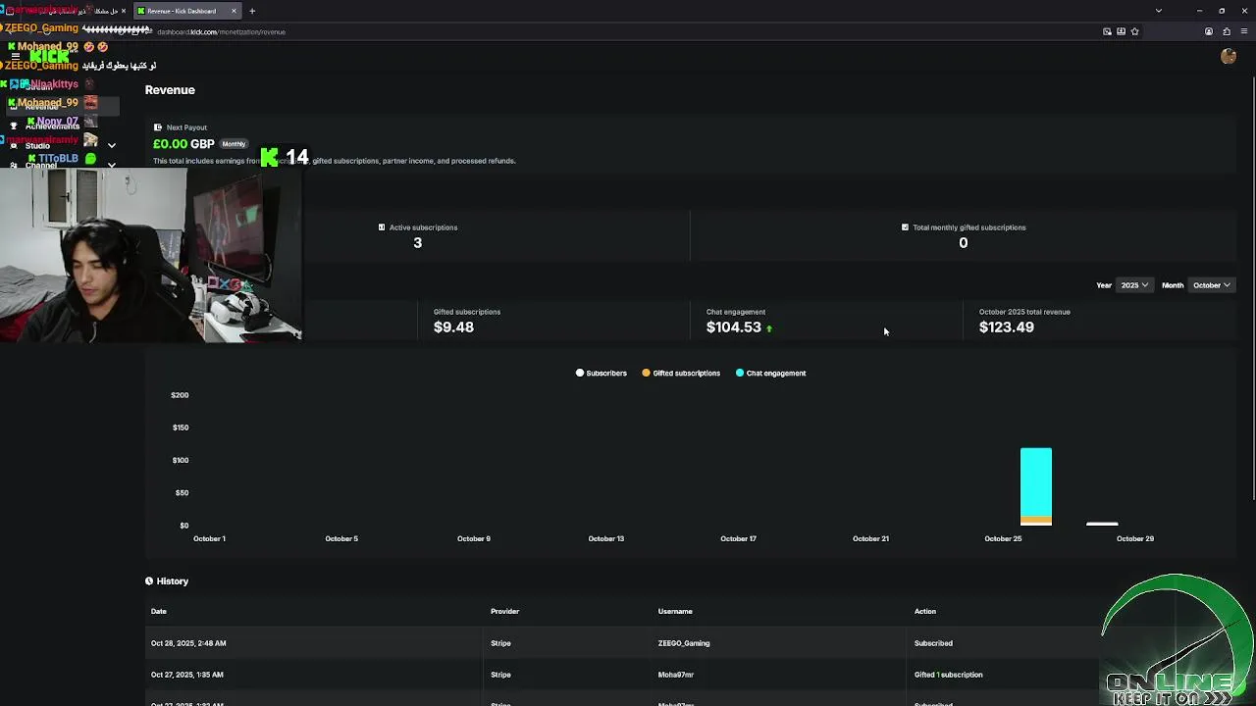The height and width of the screenshot is (706, 1256).
Task: Click the cyan chat engagement chart bar
Action: click(1036, 480)
